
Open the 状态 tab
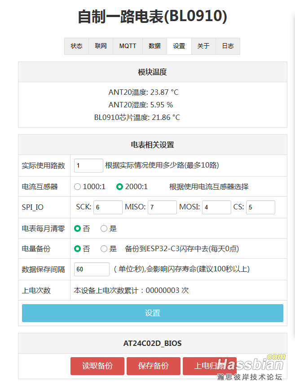click(76, 46)
